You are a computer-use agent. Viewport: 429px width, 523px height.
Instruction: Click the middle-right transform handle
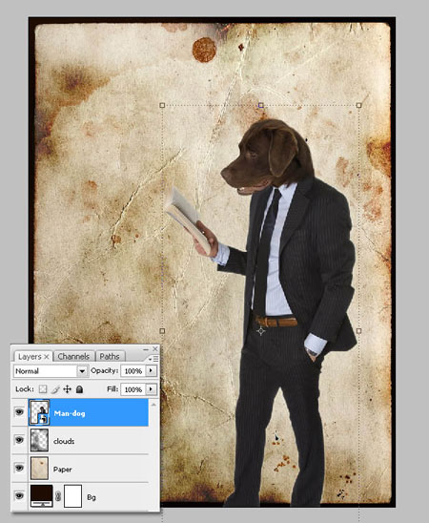358,331
